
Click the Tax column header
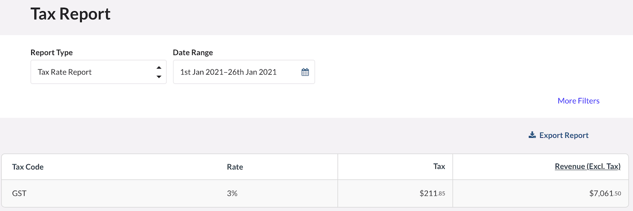coord(439,167)
